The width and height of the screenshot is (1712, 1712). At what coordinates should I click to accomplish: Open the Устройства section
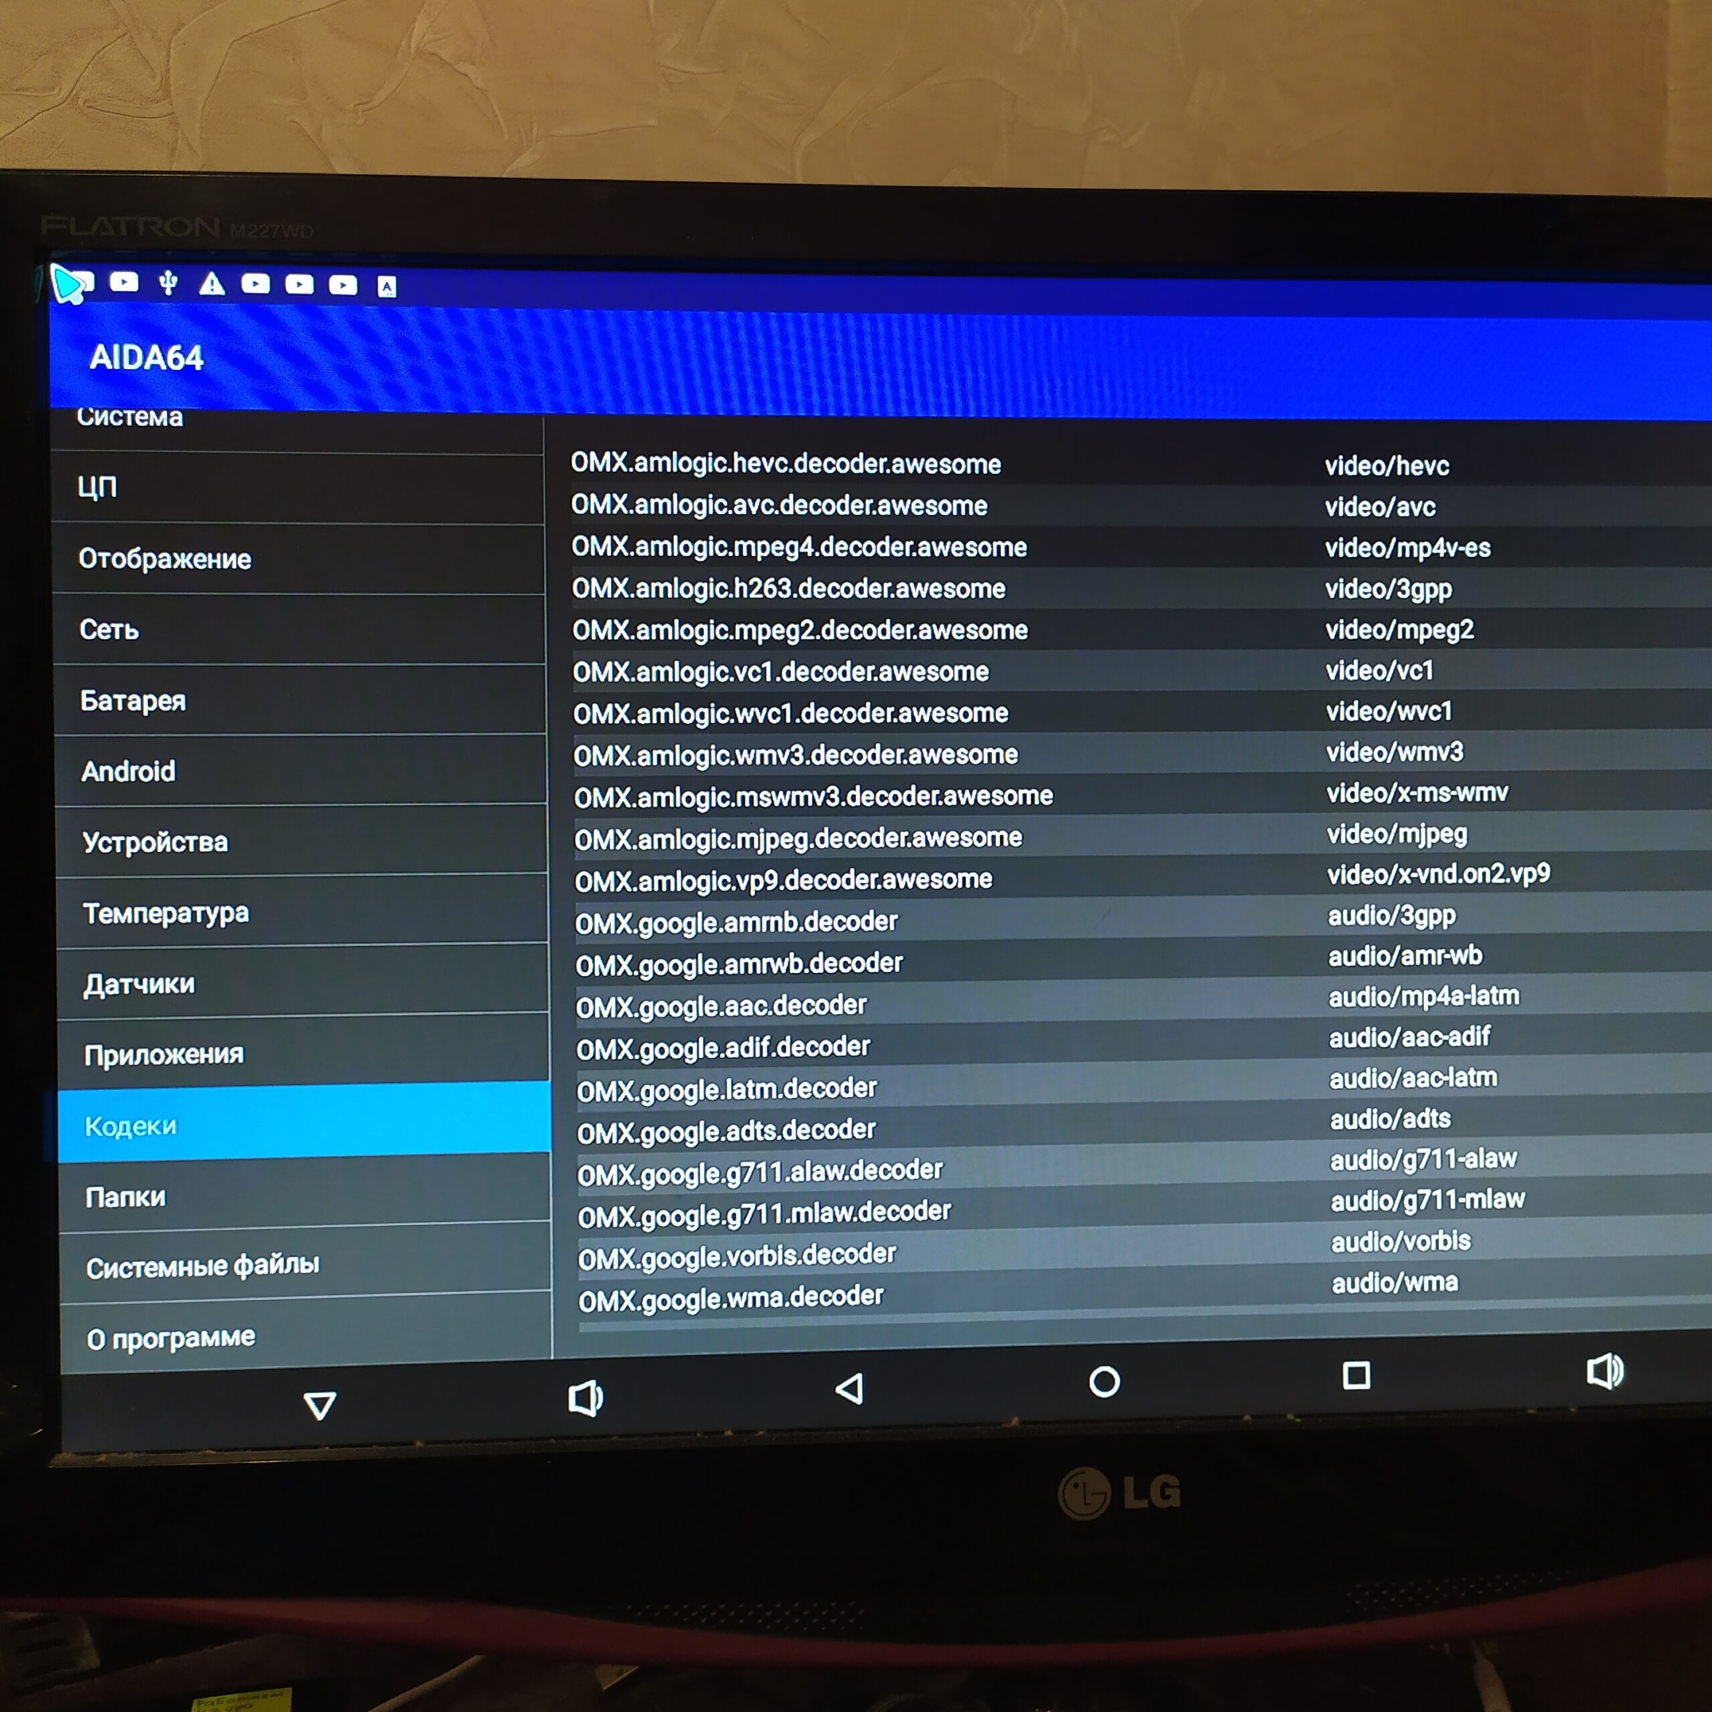point(302,840)
